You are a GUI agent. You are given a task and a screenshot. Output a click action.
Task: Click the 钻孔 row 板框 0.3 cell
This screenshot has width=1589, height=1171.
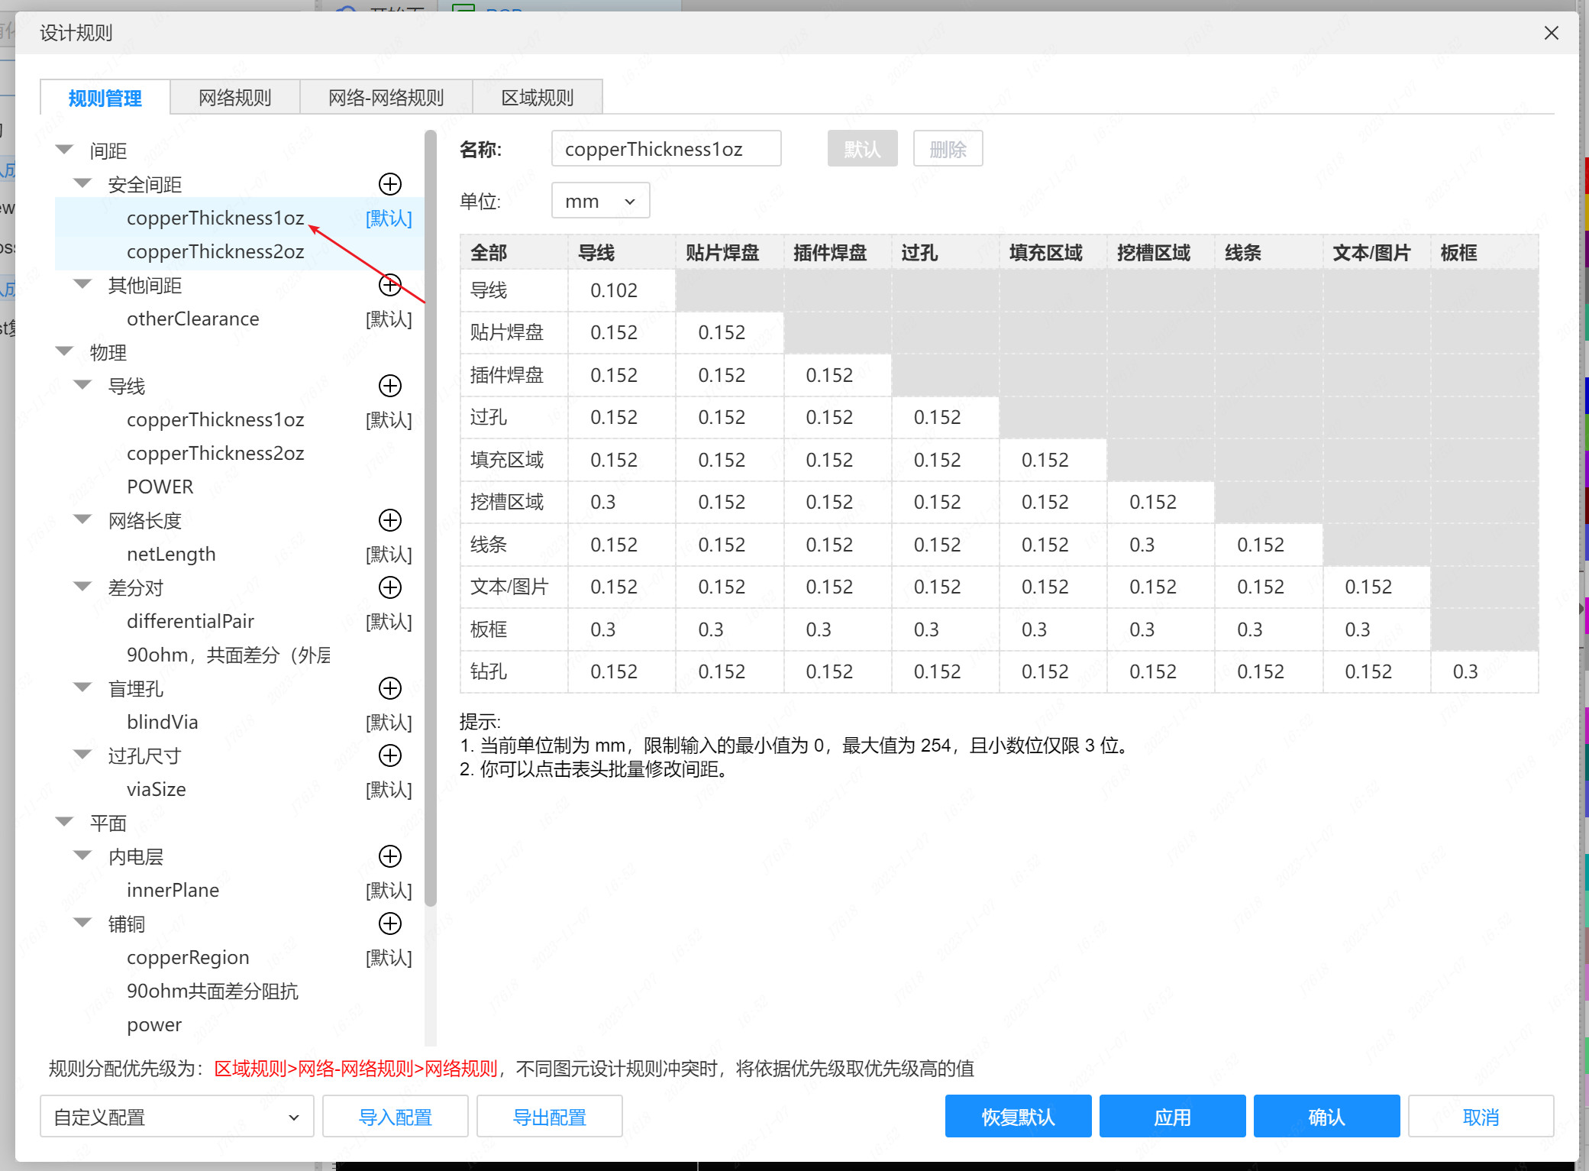point(1484,671)
